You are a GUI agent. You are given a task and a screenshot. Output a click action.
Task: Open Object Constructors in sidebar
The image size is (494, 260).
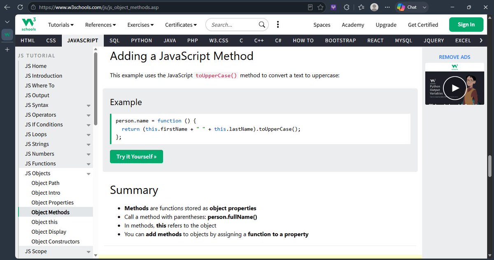pos(56,242)
